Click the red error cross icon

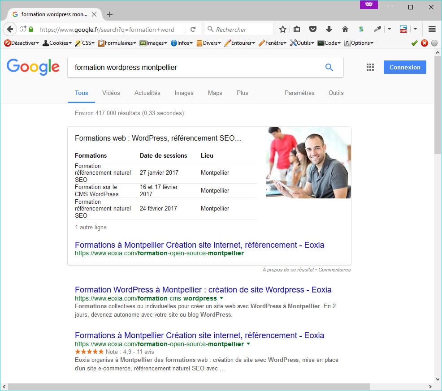tap(424, 43)
